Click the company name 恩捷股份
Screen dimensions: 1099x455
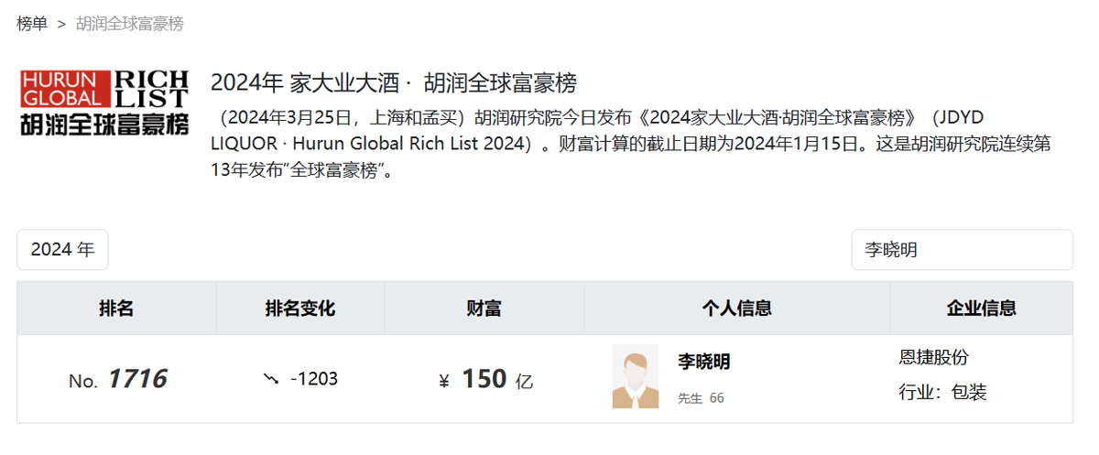pos(934,357)
